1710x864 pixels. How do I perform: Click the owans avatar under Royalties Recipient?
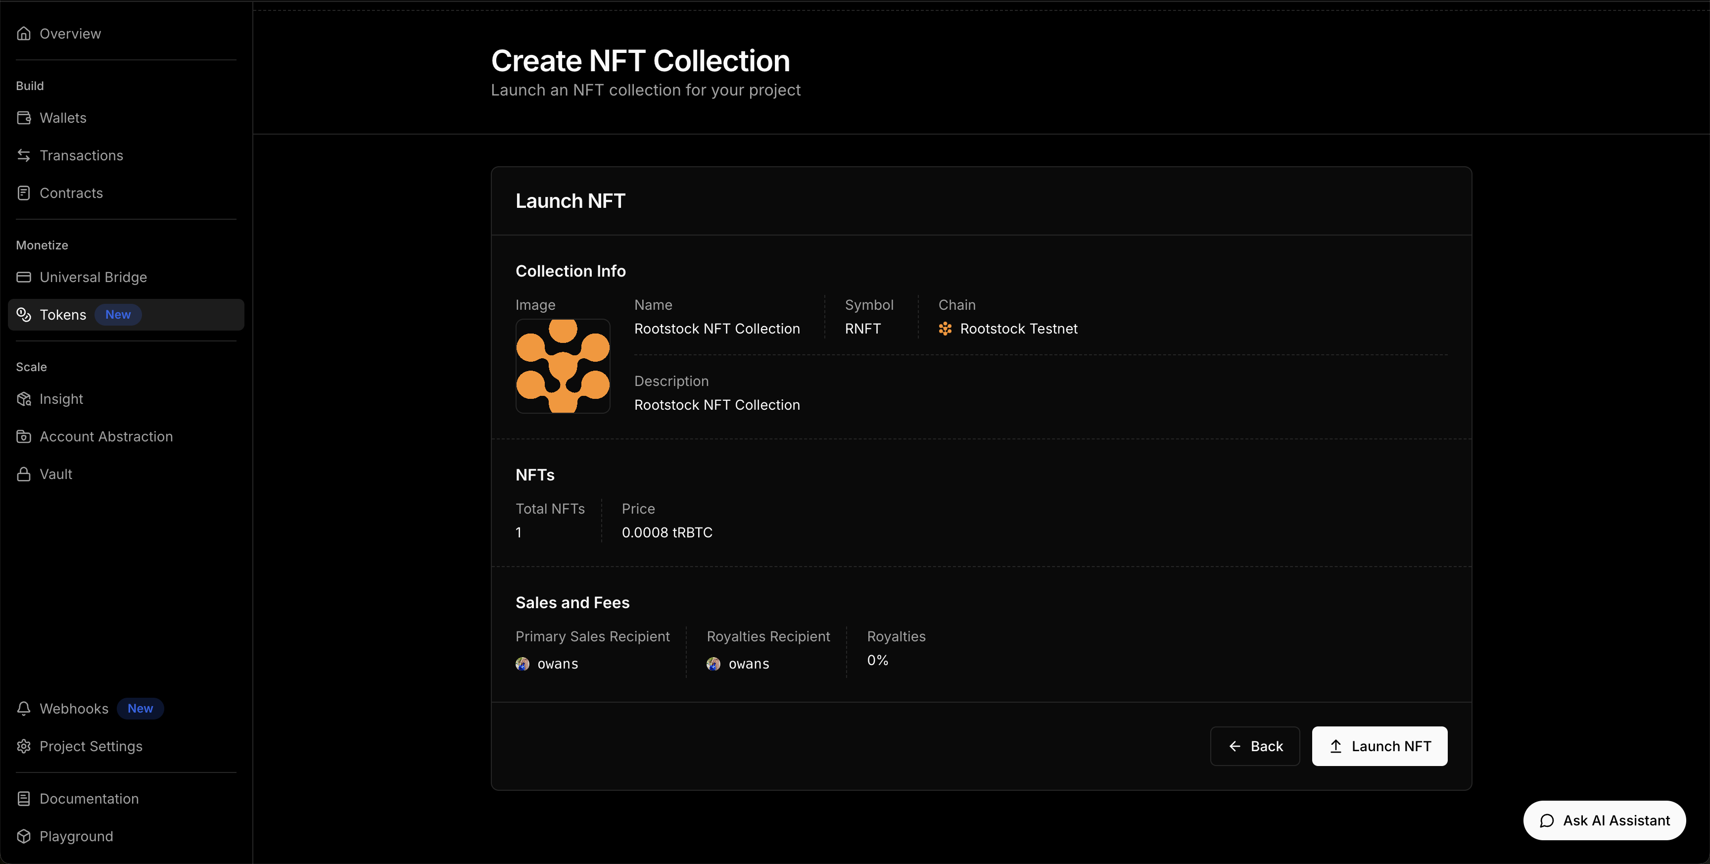click(x=713, y=664)
